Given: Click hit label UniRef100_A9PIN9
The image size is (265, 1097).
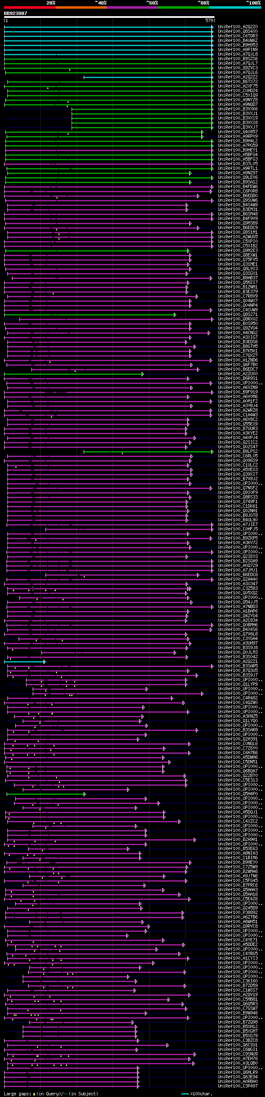Looking at the screenshot, I should 238,50.
